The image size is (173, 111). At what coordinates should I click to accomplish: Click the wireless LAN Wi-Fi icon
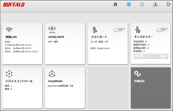point(9,30)
